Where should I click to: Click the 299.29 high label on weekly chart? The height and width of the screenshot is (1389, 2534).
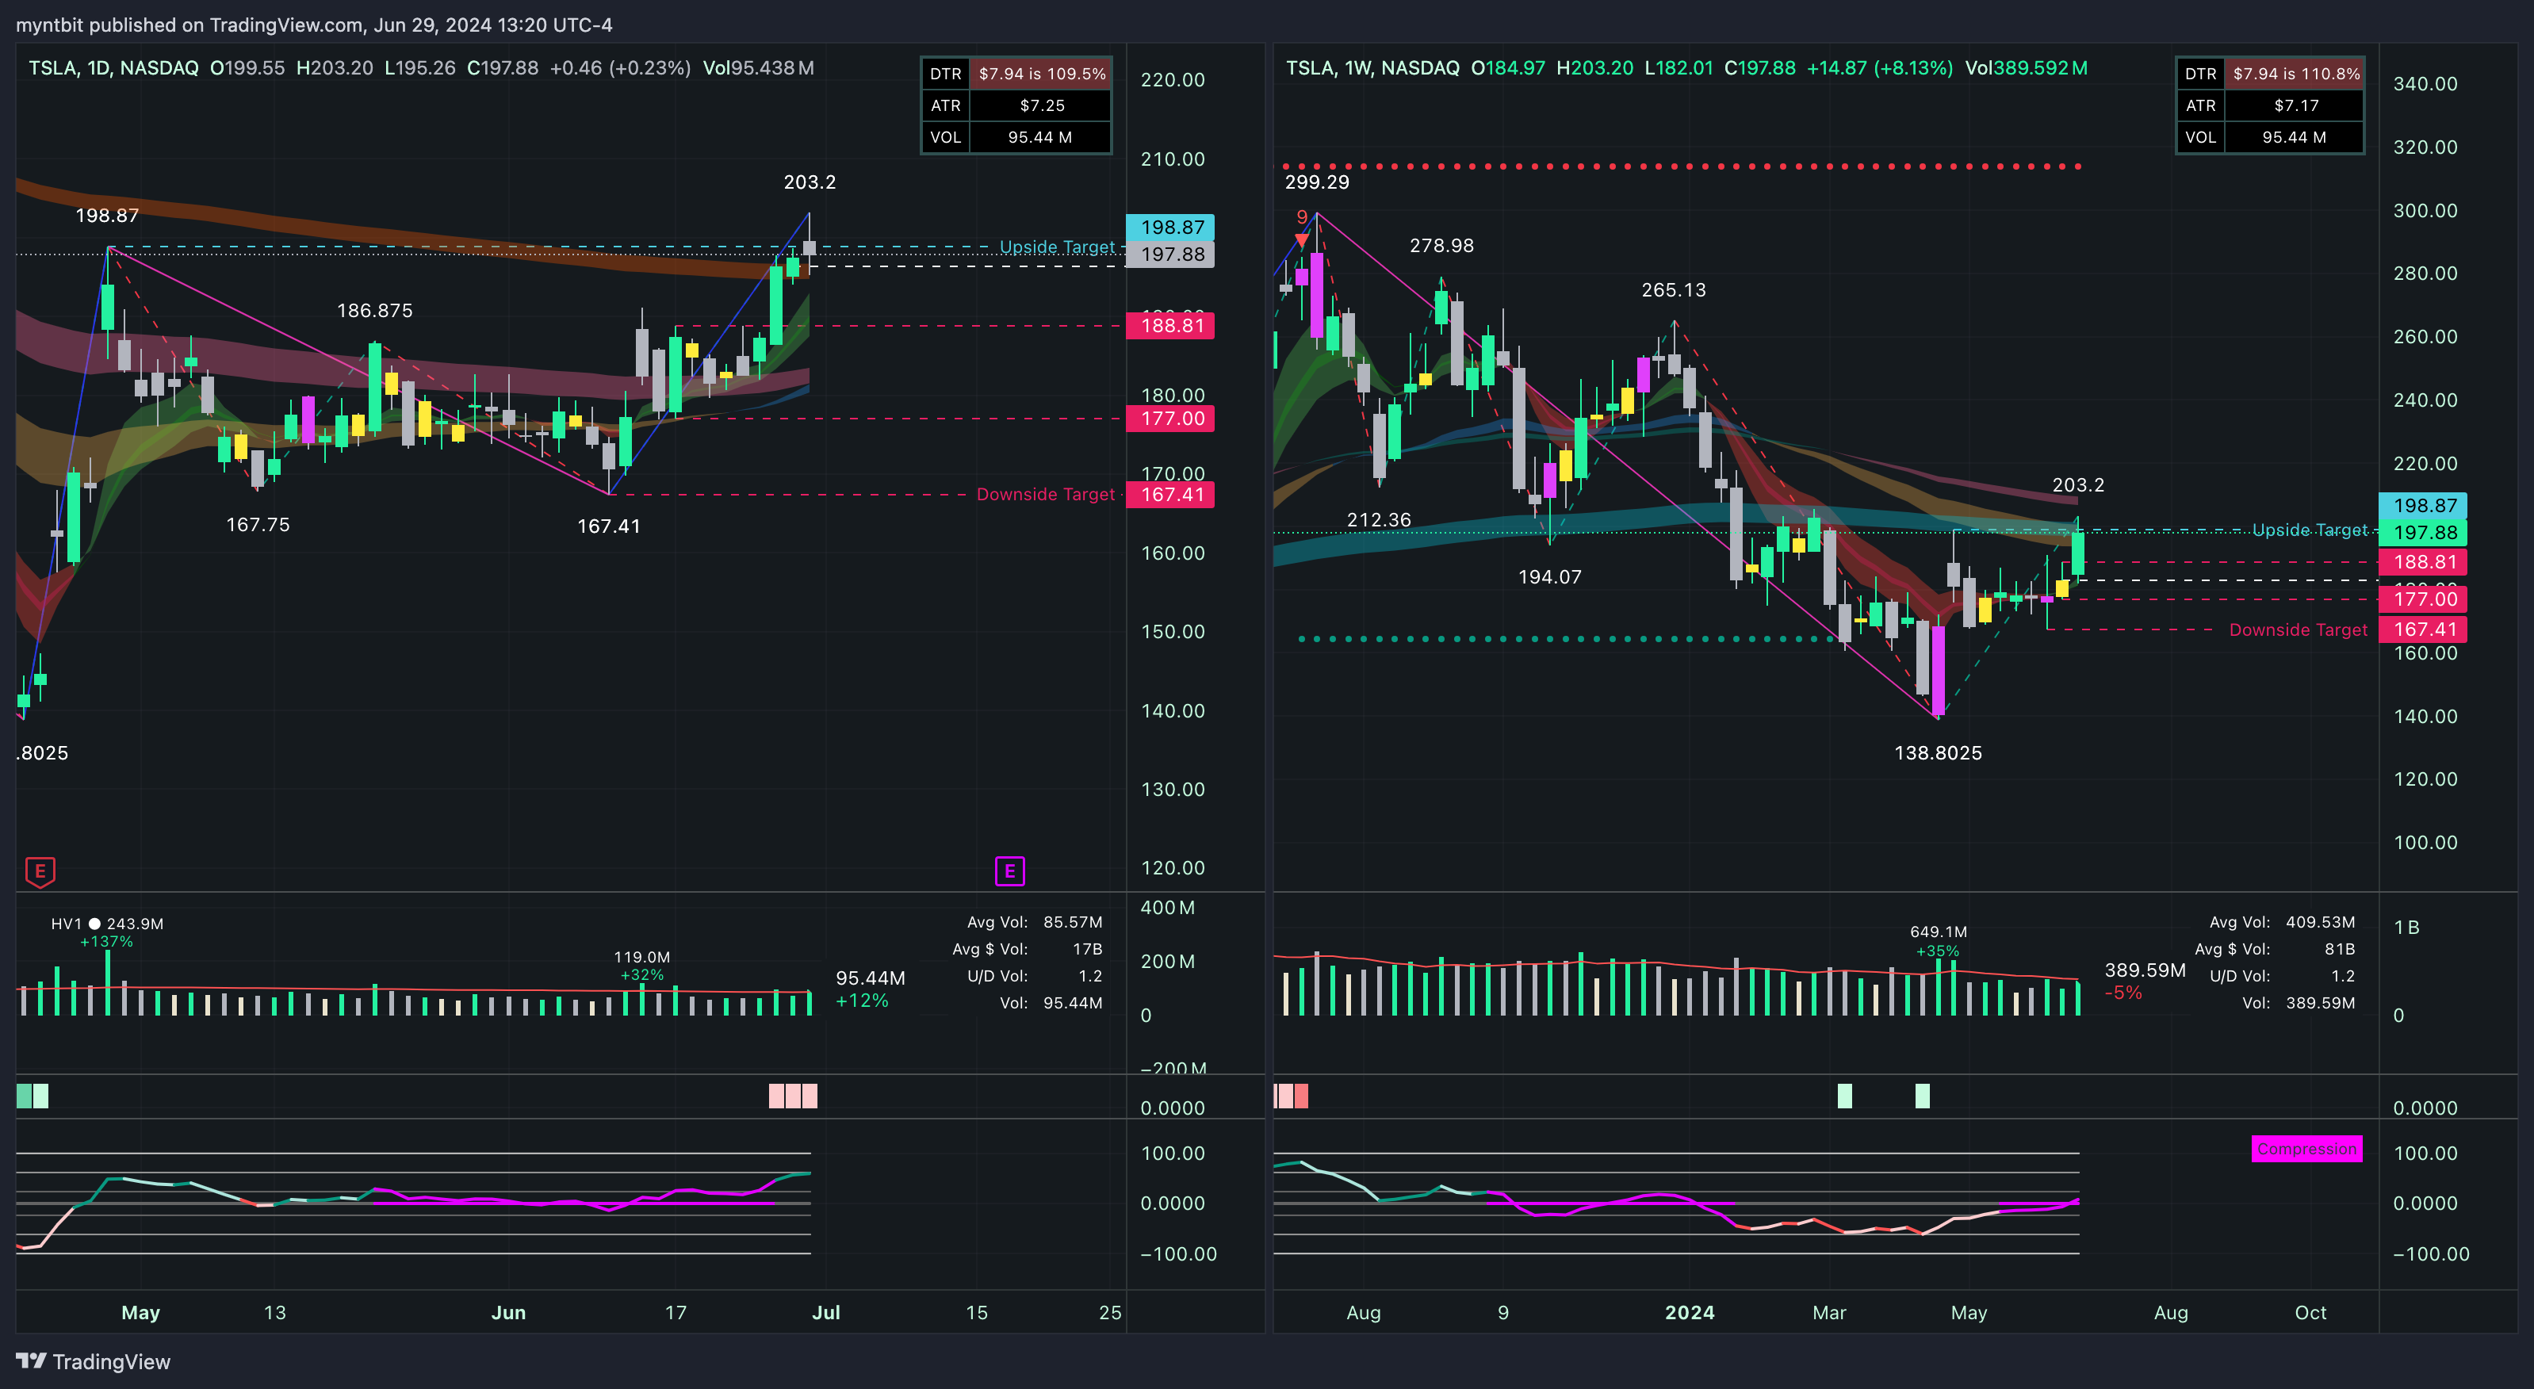tap(1316, 182)
